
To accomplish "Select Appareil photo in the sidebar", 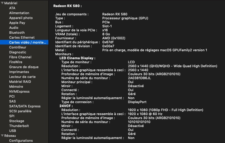I will pos(21,18).
